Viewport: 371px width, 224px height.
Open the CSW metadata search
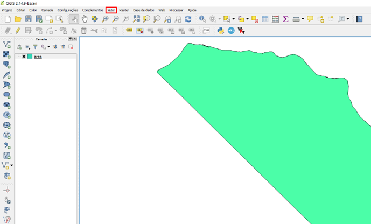click(206, 31)
